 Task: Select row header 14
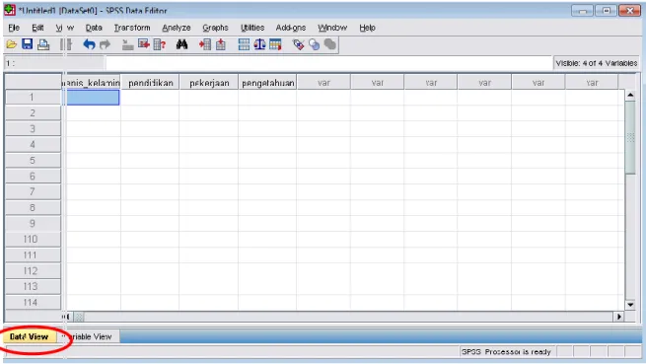pos(33,302)
